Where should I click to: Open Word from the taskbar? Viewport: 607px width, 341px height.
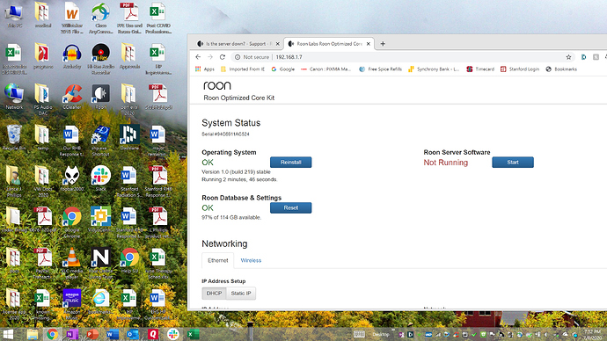point(113,334)
